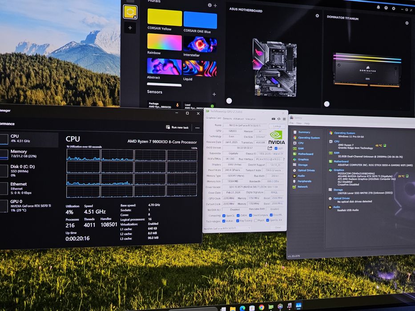Click the Lookup button in GPU-Z
Image resolution: width=415 pixels, height=311 pixels.
click(277, 126)
